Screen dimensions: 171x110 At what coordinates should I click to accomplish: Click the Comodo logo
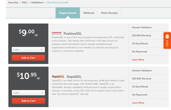coord(57,33)
